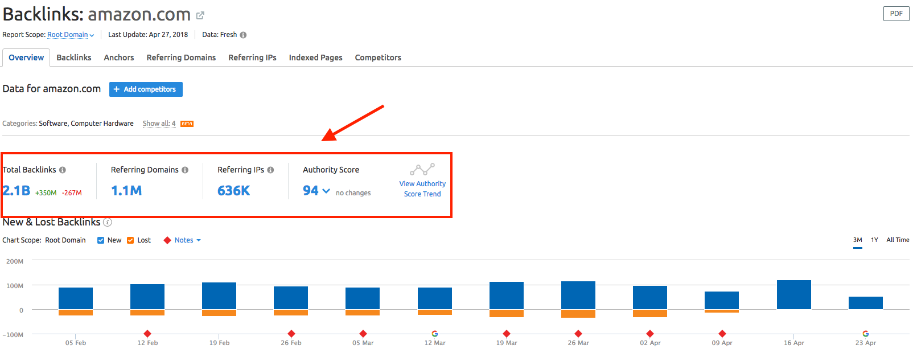Open the note marker at 26 Mar
913x361 pixels.
click(578, 334)
